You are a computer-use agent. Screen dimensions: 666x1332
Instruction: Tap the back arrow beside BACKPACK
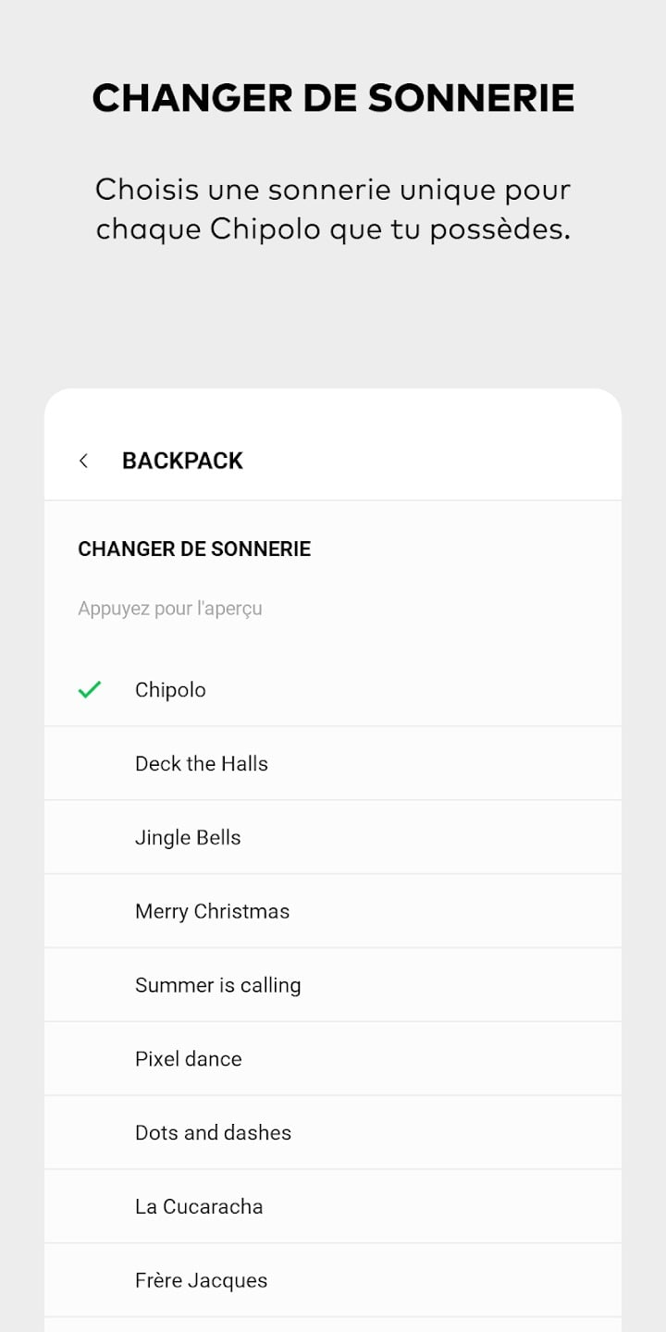tap(84, 461)
